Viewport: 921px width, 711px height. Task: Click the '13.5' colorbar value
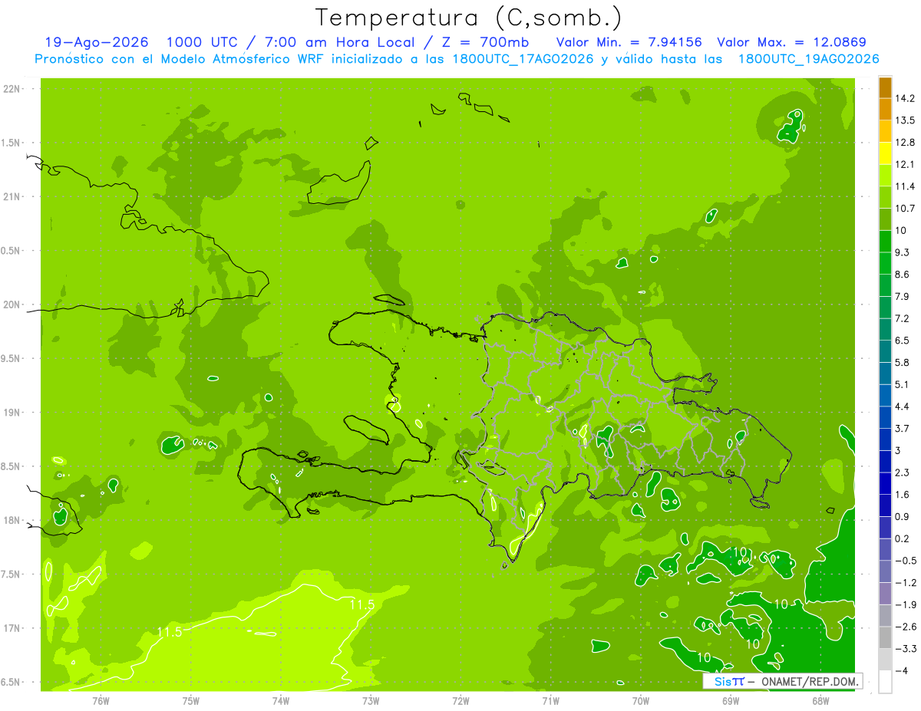click(x=905, y=120)
